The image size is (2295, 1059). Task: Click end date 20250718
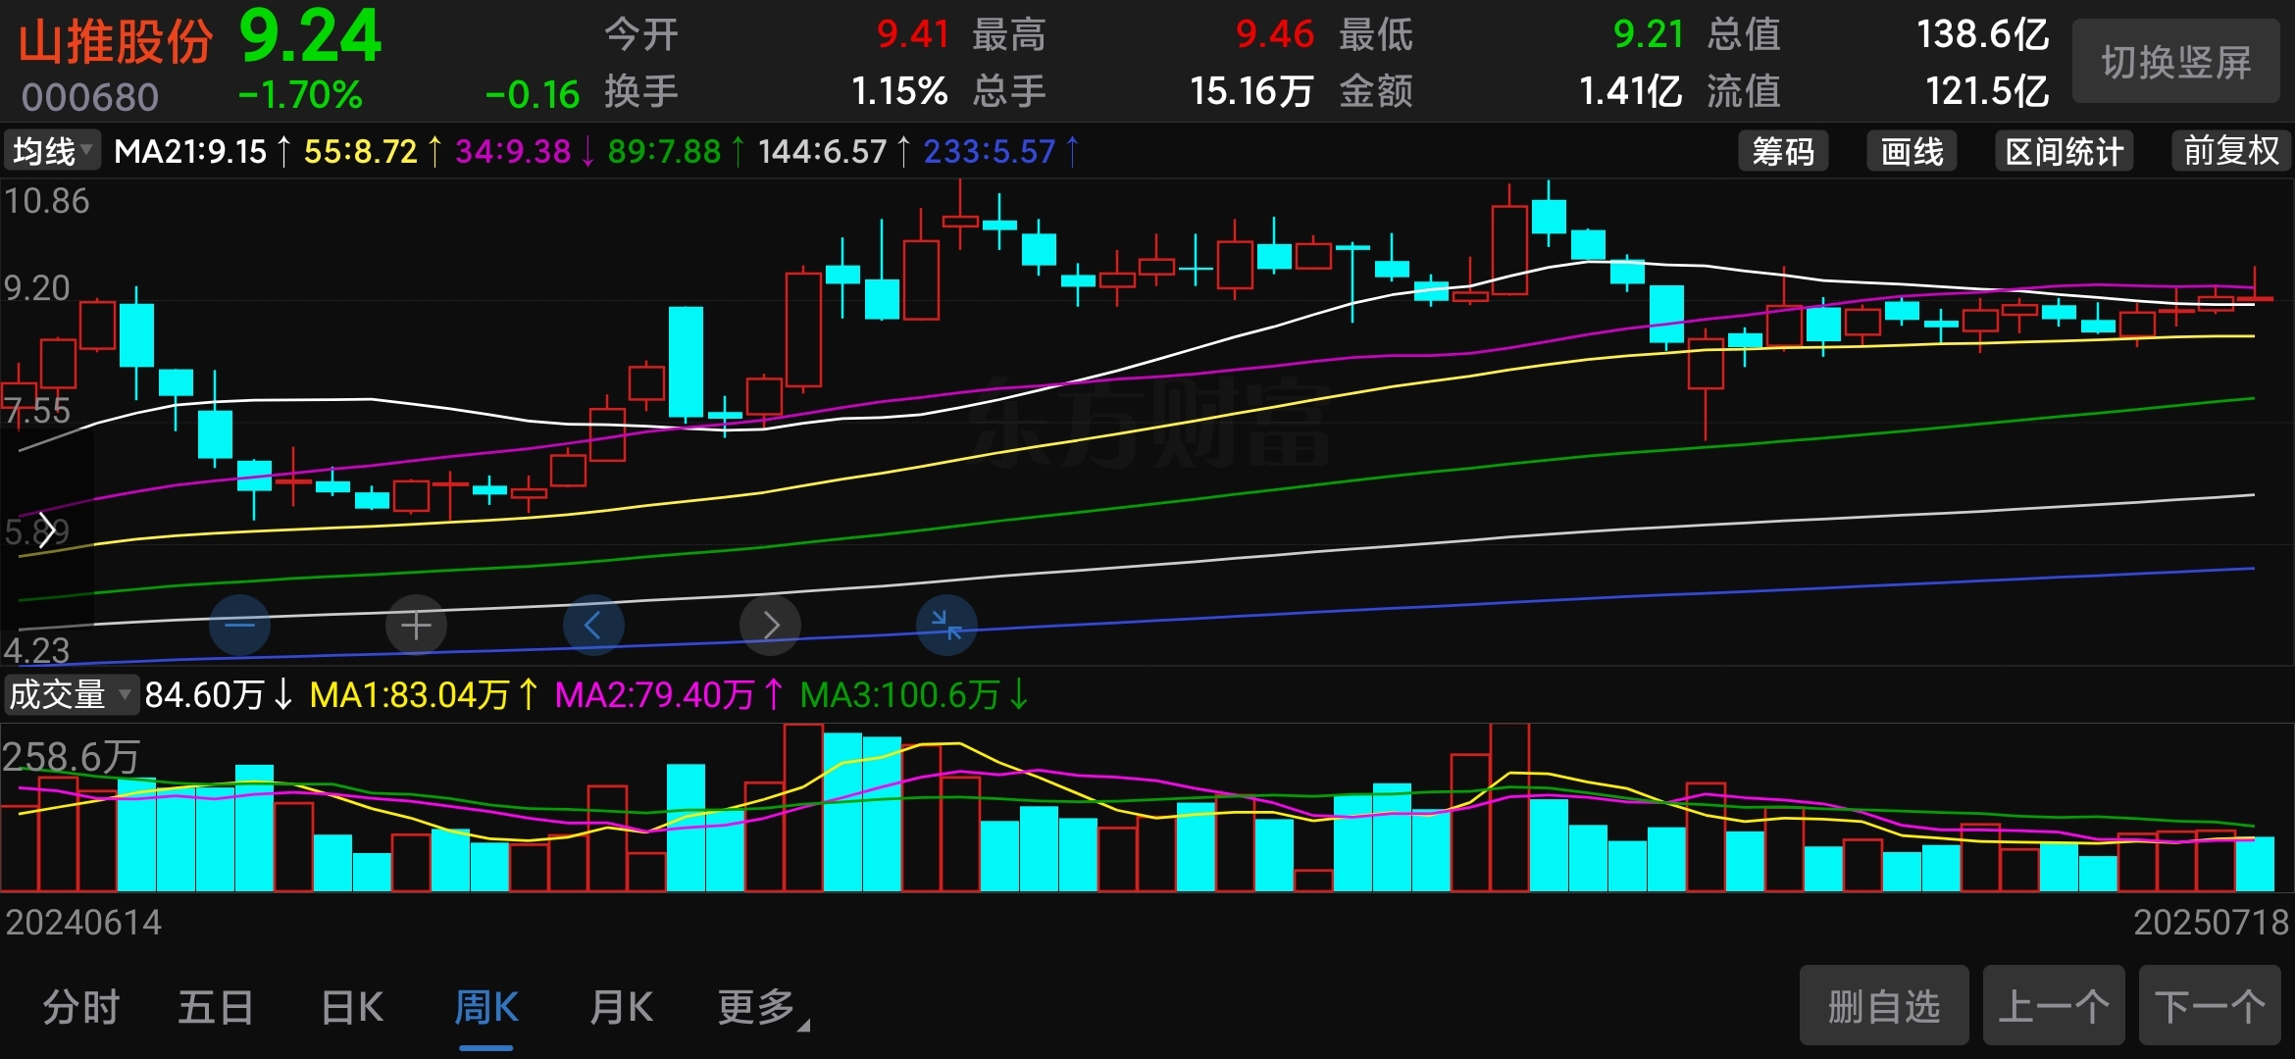point(2211,923)
